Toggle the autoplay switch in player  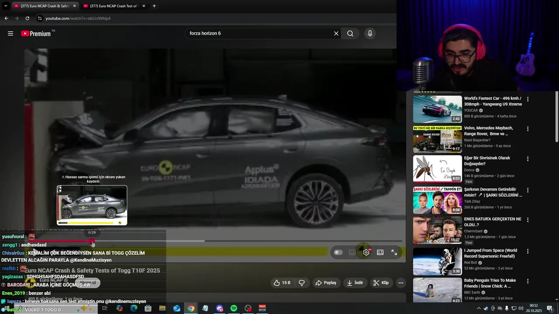click(x=338, y=253)
